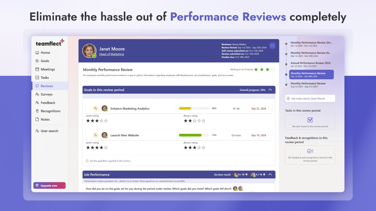Image resolution: width=376 pixels, height=211 pixels.
Task: Click the teamflect logo
Action: point(50,43)
